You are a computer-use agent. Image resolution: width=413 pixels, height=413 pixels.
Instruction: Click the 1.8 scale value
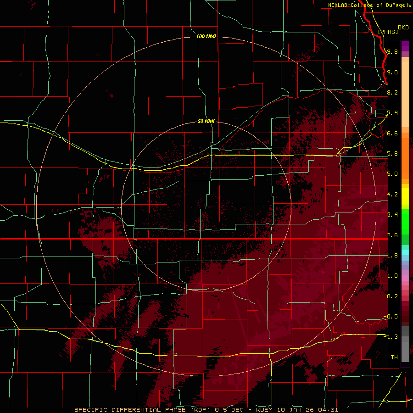(x=392, y=256)
